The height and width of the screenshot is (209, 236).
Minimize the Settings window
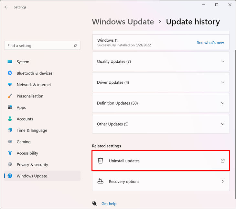coord(203,5)
